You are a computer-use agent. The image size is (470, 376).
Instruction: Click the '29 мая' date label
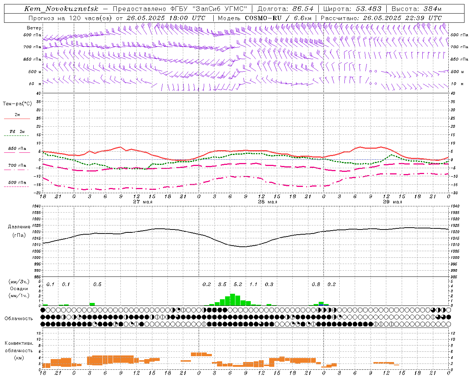393,202
